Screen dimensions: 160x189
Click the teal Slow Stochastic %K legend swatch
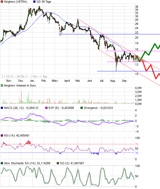point(2,163)
